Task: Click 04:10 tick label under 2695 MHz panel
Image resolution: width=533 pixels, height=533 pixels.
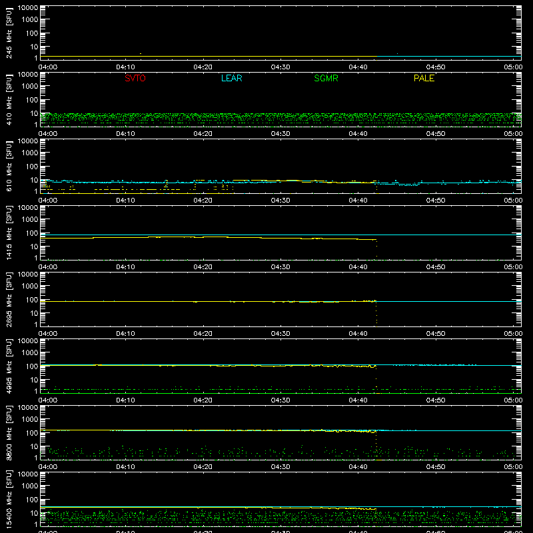Action: click(x=125, y=334)
